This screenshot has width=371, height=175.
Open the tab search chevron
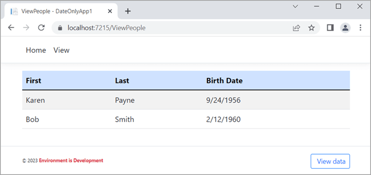pos(295,7)
